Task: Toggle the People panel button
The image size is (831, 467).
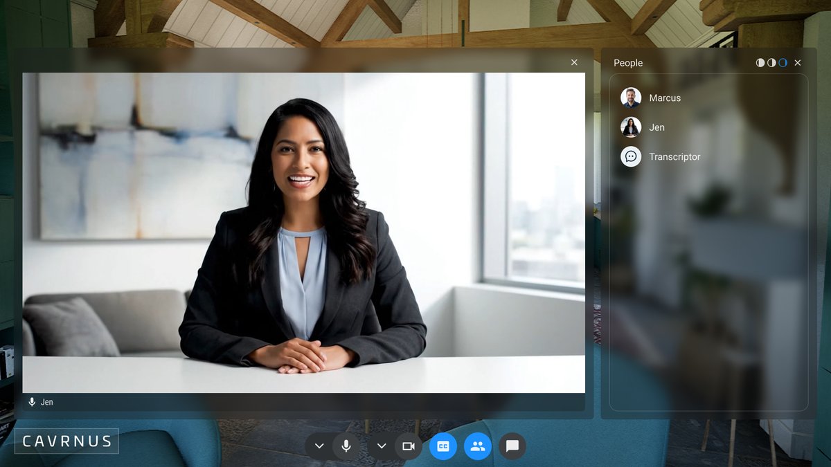Action: (478, 446)
